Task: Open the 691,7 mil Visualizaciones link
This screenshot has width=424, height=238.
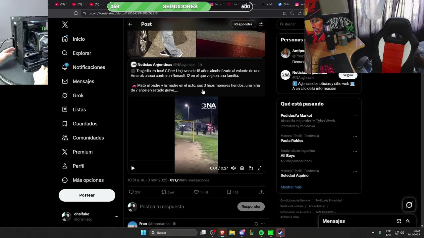Action: click(189, 180)
